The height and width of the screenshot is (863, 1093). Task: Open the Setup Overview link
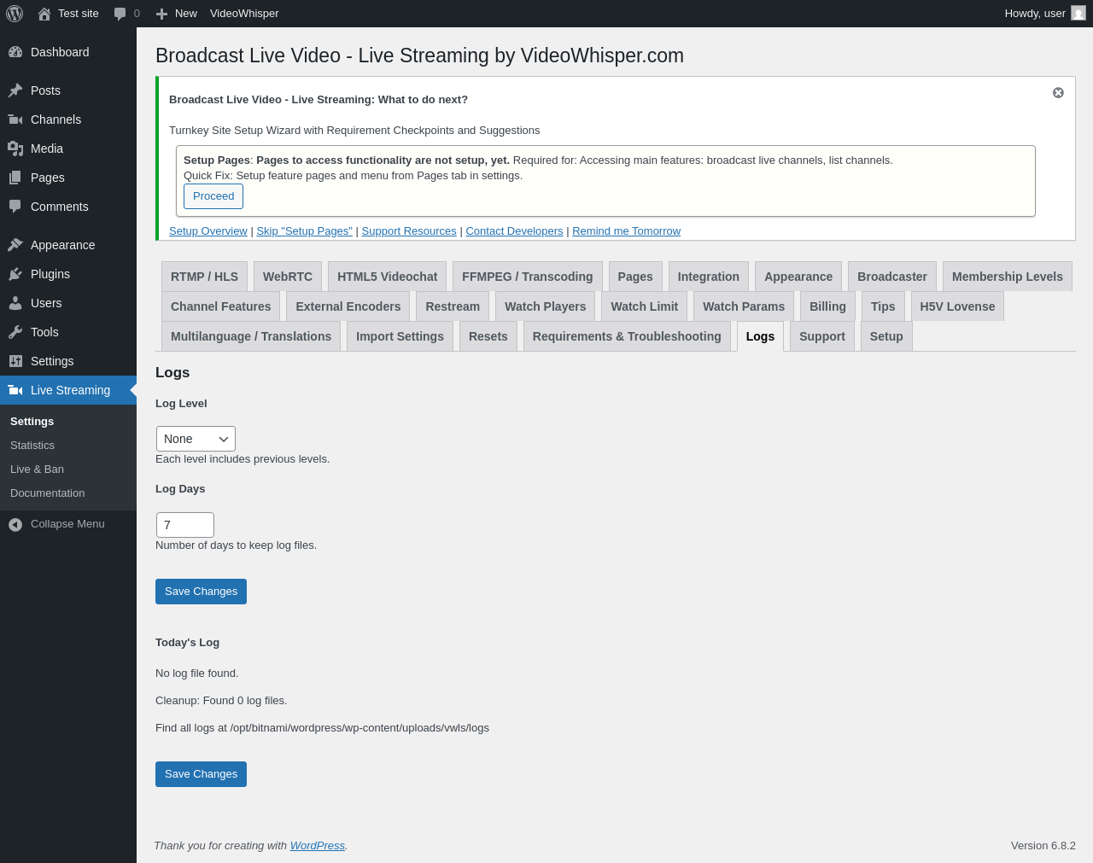[x=208, y=231]
